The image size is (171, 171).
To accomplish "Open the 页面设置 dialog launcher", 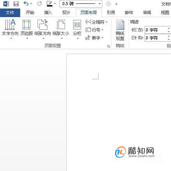I will 109,46.
